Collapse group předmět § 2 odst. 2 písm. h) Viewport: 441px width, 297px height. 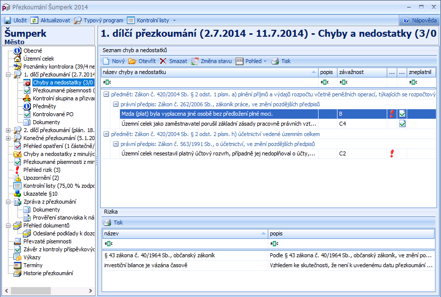tap(106, 134)
